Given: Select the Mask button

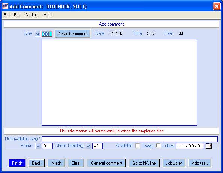Looking at the screenshot, I should [56, 163].
